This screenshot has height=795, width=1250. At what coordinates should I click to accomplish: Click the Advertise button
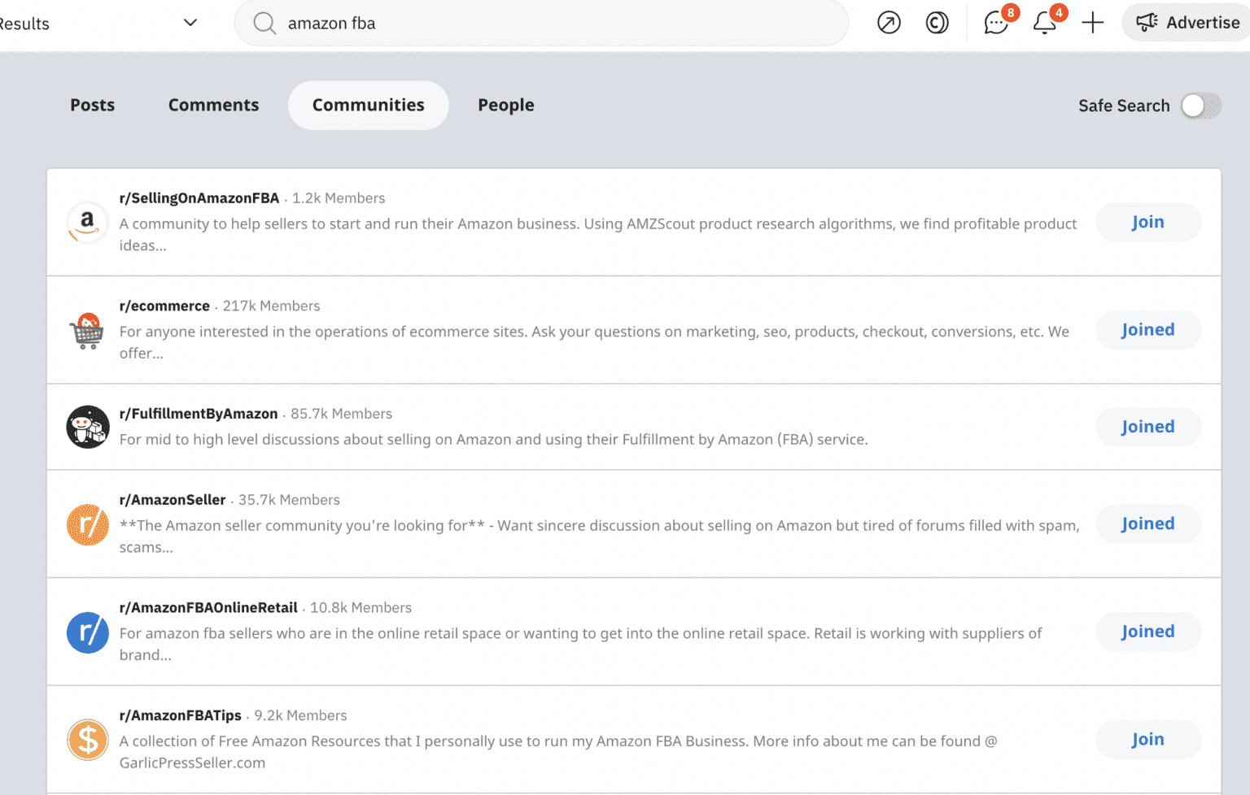(x=1190, y=23)
